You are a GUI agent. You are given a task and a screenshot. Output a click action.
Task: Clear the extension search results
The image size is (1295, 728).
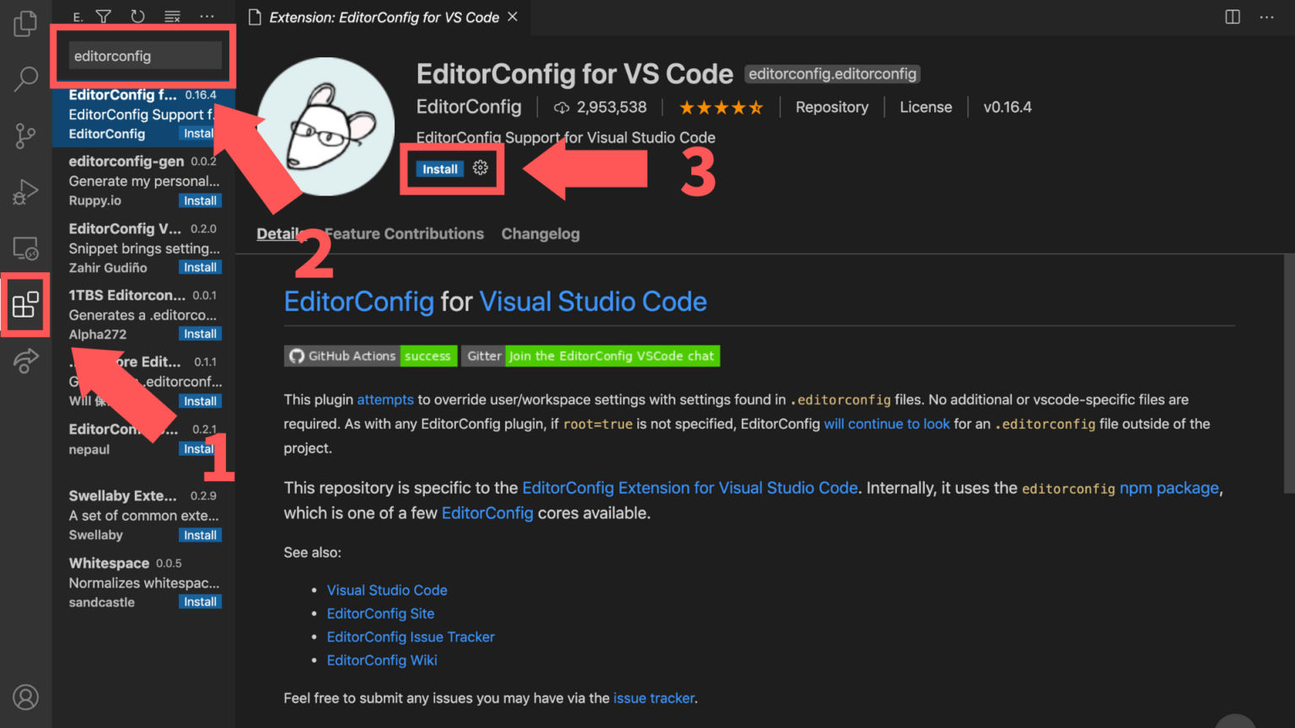172,16
